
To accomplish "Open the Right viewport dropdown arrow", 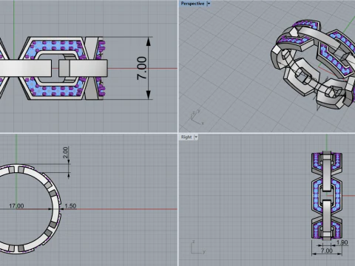I will [x=196, y=137].
